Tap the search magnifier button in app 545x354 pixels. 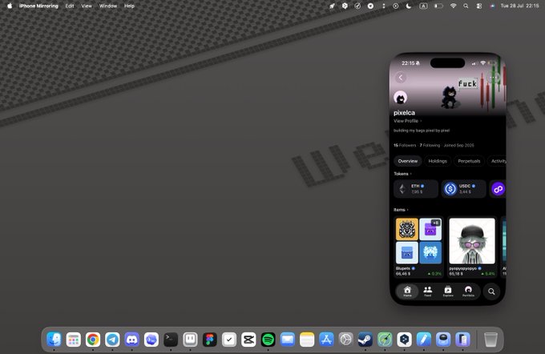(x=491, y=292)
